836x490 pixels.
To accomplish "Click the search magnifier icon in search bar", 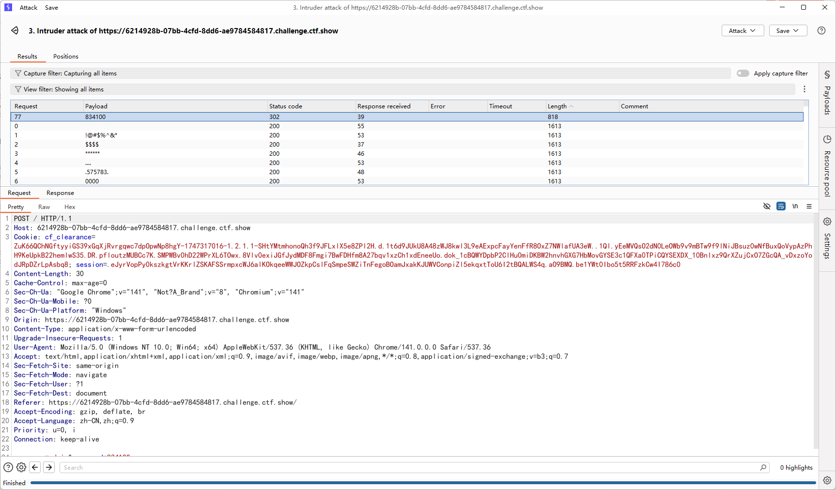I will click(x=763, y=467).
